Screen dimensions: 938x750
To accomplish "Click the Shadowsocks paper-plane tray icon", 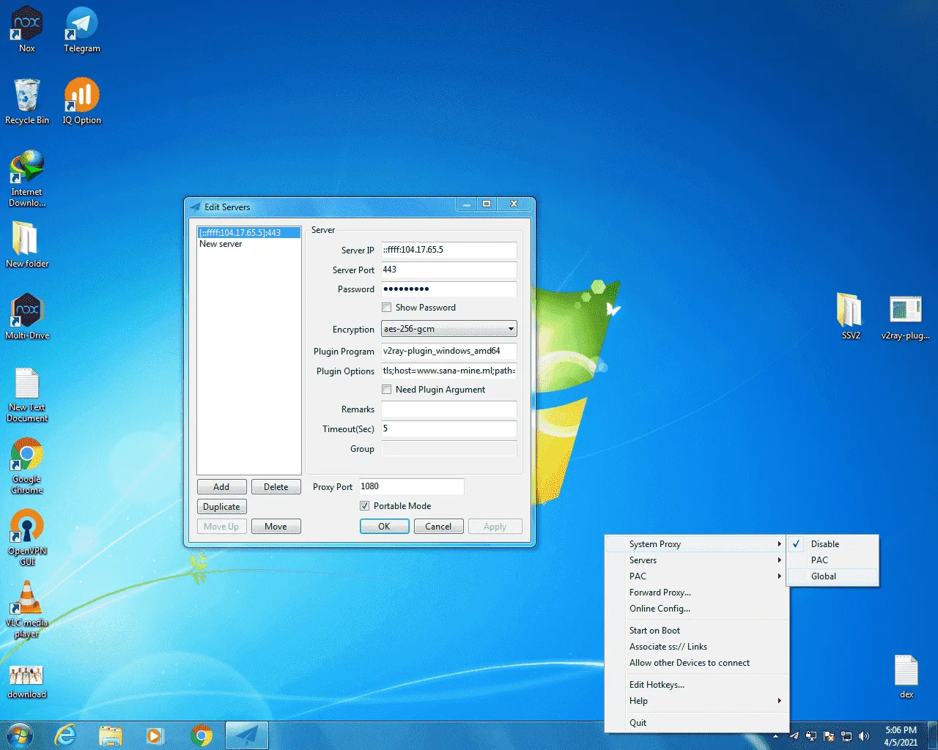I will [794, 736].
